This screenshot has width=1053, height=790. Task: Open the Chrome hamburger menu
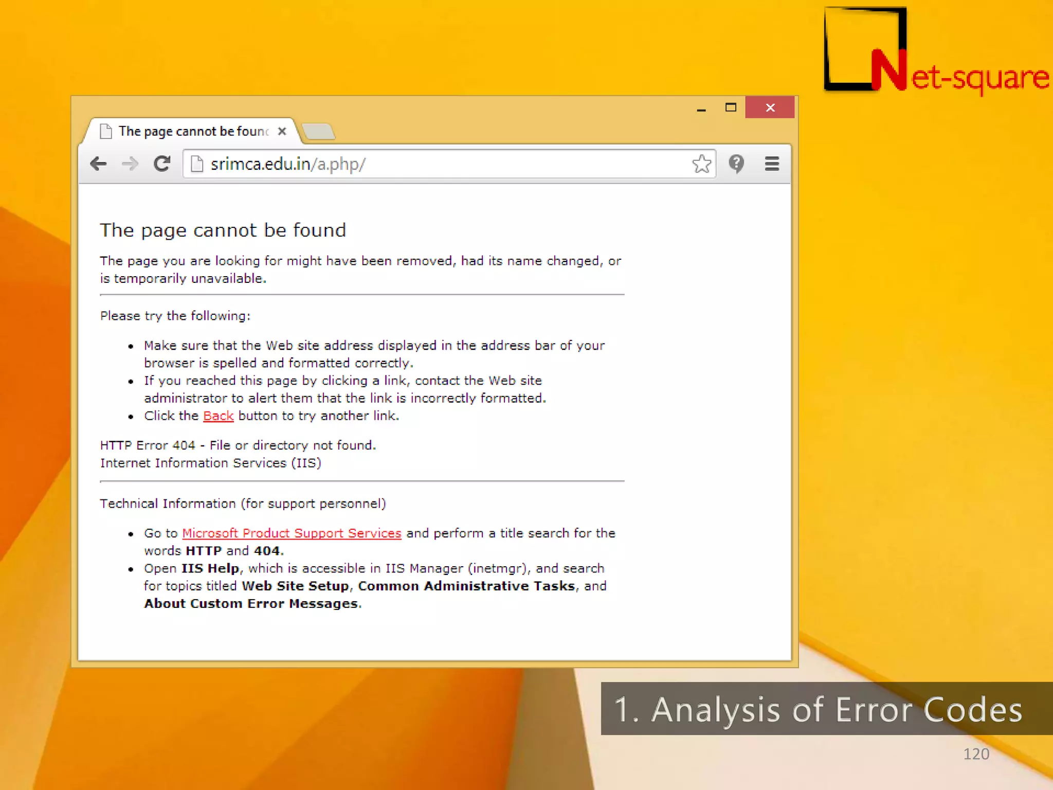pos(771,164)
